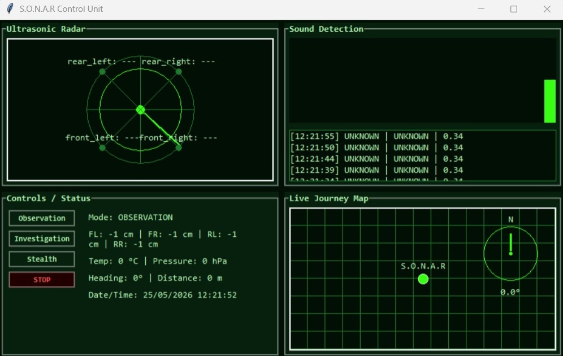
Task: Click the green sound level bar
Action: click(549, 101)
